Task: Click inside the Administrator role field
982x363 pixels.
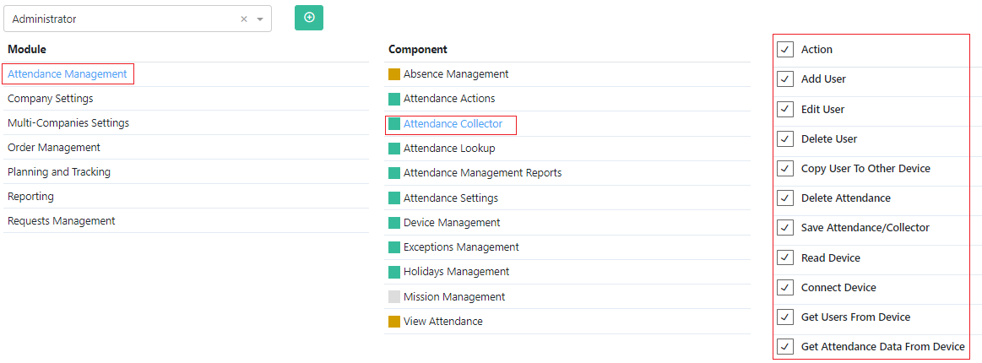Action: tap(118, 19)
